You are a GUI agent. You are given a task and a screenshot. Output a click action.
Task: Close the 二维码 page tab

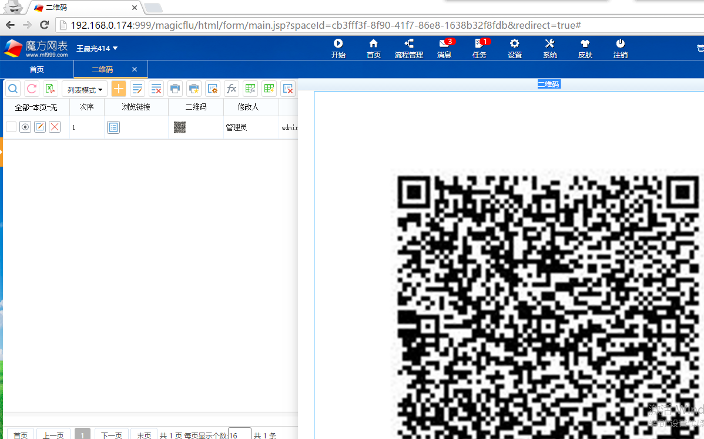click(134, 69)
